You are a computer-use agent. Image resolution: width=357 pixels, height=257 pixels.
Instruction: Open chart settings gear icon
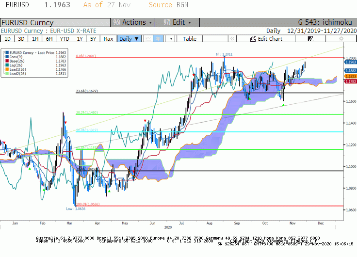tap(341, 39)
